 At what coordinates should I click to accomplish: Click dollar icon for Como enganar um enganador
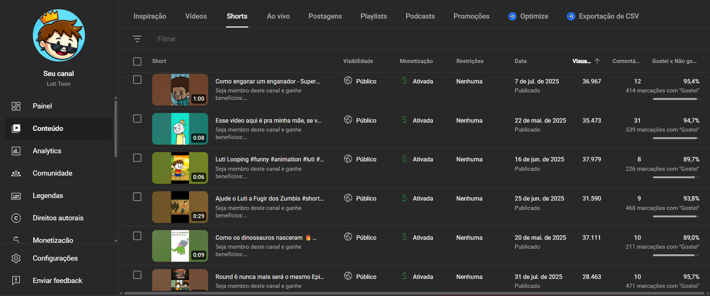click(x=404, y=81)
